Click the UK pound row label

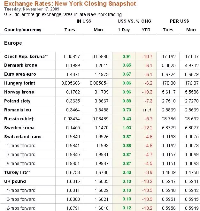coord(15,181)
